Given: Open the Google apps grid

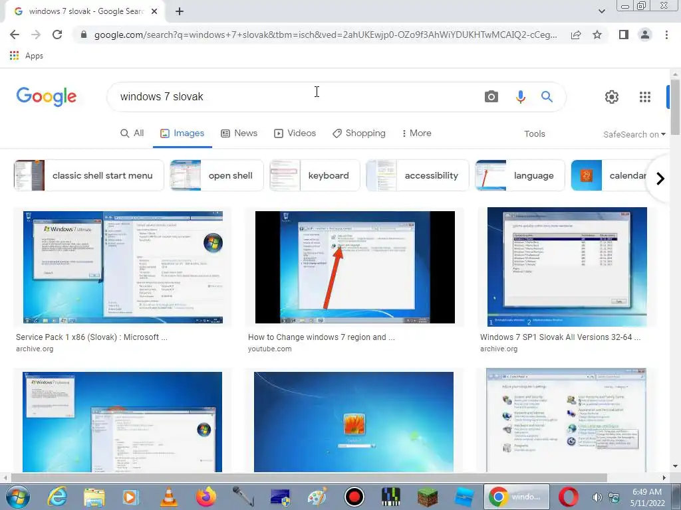Looking at the screenshot, I should tap(645, 97).
